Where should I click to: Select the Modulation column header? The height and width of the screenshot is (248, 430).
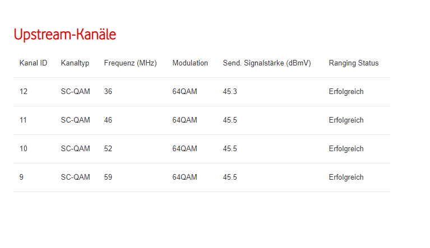(x=190, y=63)
